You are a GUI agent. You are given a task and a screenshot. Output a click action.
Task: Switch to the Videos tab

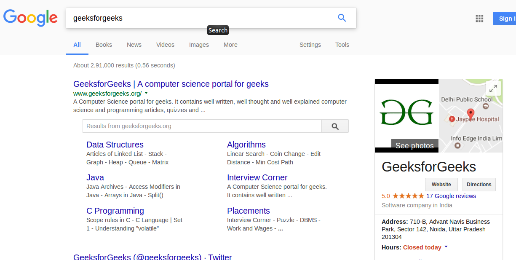click(x=165, y=45)
